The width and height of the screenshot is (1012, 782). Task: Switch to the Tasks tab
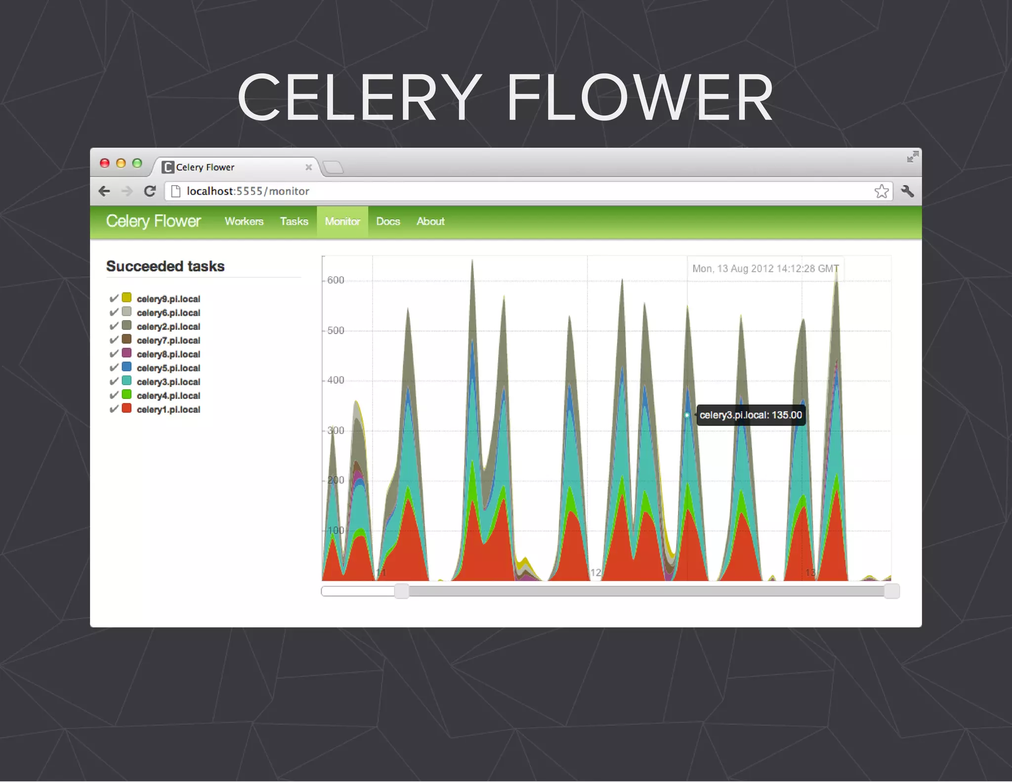(x=294, y=221)
